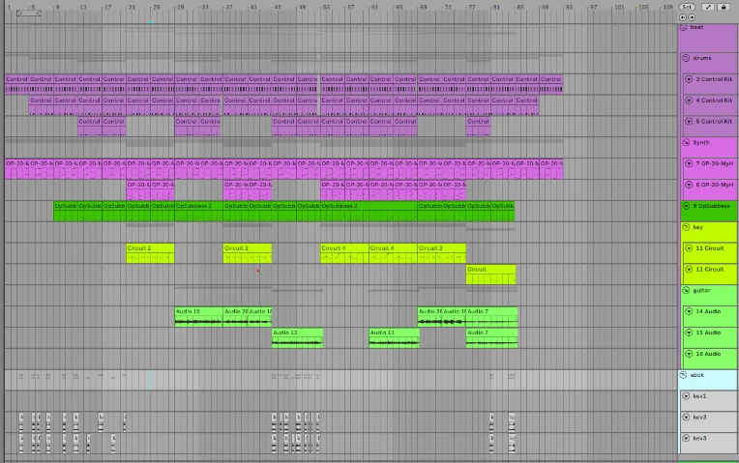Unfold the 9 OpSubbass track arrow

(x=686, y=206)
